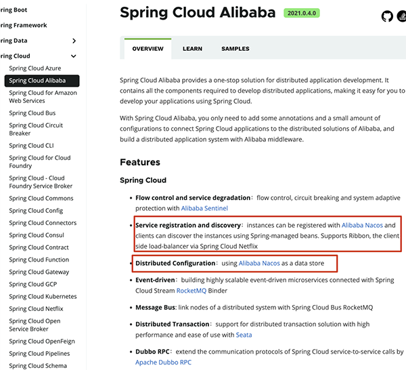Navigate to Spring Cloud Schema
The width and height of the screenshot is (406, 370).
(38, 365)
